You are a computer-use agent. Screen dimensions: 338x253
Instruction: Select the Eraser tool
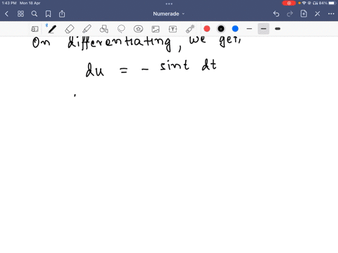click(x=69, y=29)
